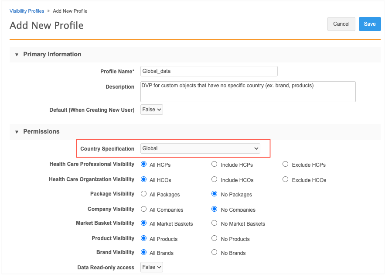Viewport: 385px width, 275px height.
Task: Select No Brands radio button
Action: [x=215, y=252]
